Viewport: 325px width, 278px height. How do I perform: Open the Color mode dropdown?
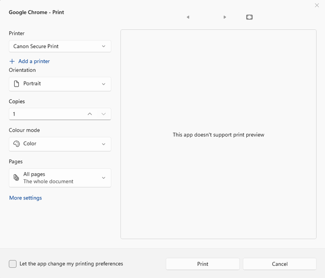60,144
